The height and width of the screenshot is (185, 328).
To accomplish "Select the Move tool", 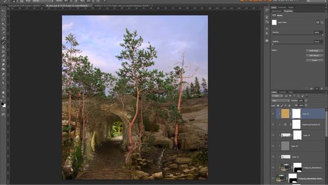I will 3,10.
